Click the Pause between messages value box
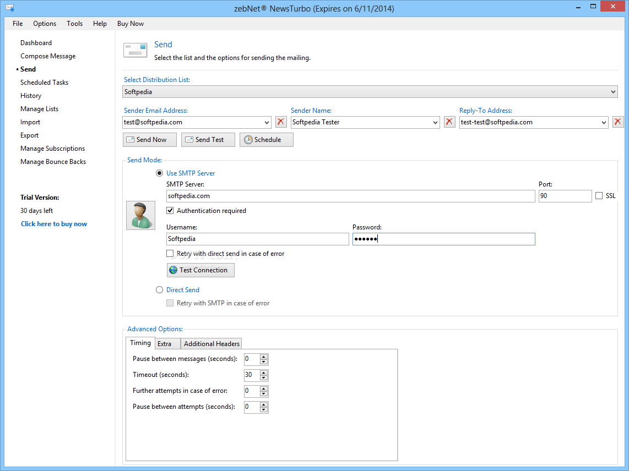This screenshot has width=629, height=471. click(252, 359)
